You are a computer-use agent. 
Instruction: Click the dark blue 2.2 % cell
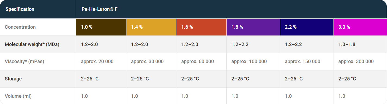(307, 27)
